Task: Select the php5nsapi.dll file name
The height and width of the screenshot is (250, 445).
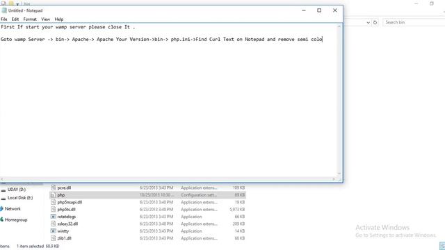Action: tap(70, 202)
